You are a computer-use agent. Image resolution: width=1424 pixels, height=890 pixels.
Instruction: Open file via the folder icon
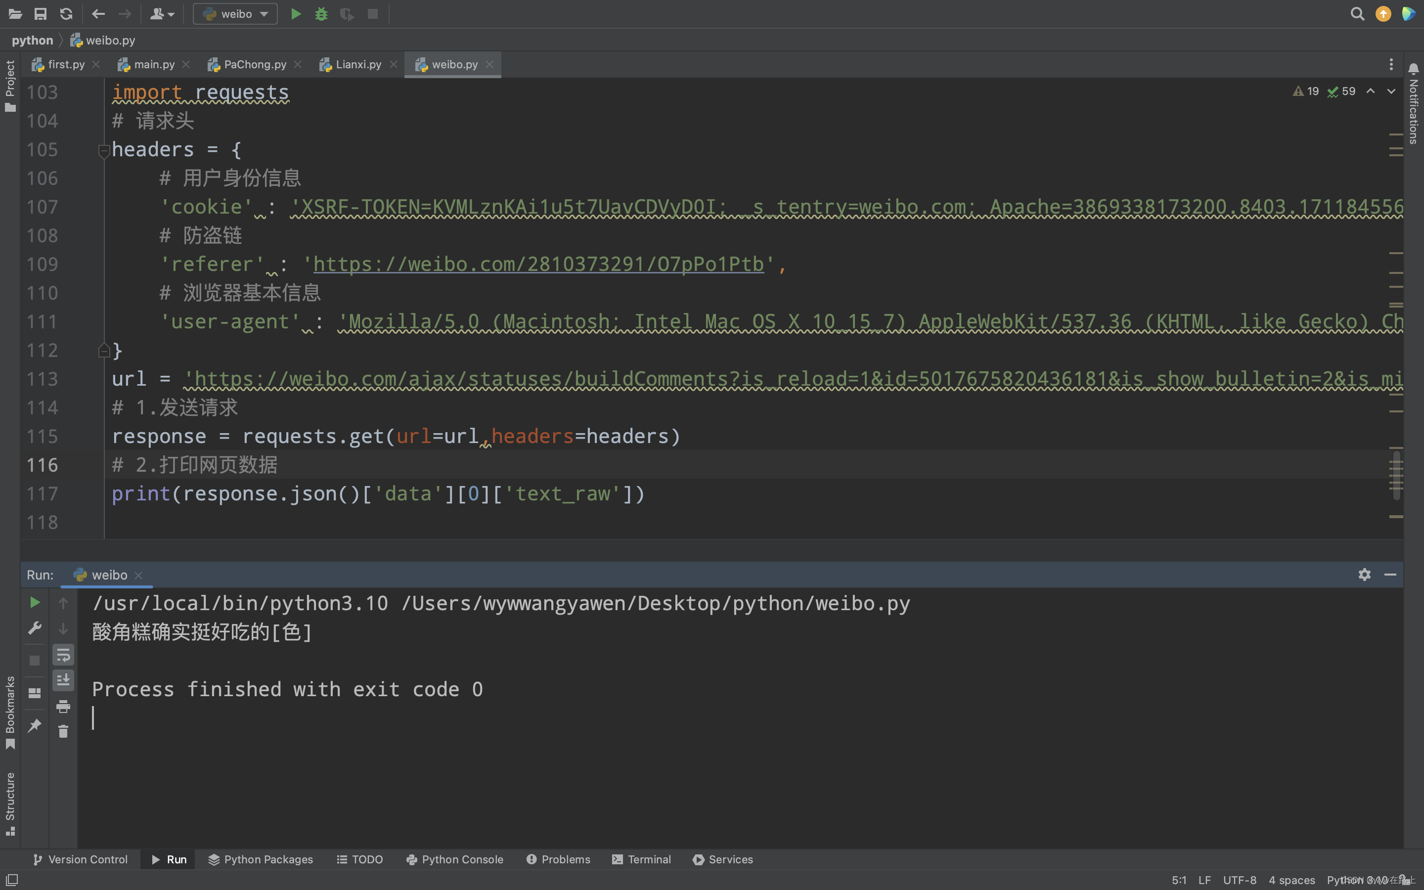(15, 13)
